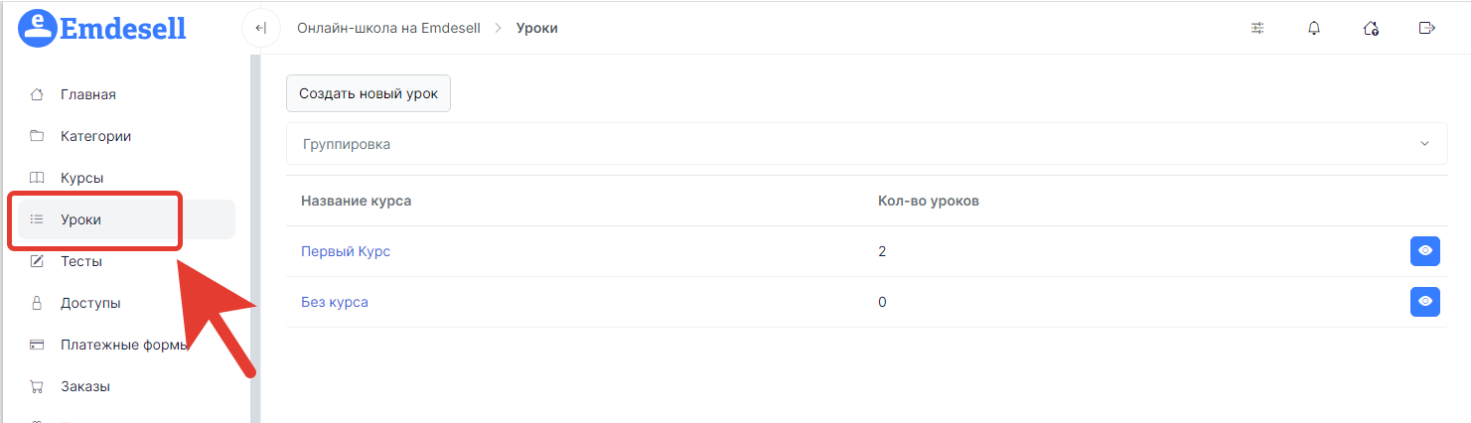The height and width of the screenshot is (423, 1471).
Task: Click the folder icon next to Категории
Action: [x=37, y=136]
